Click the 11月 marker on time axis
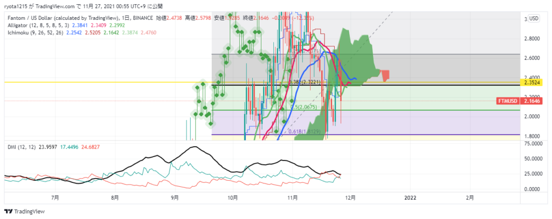Viewport: 552px width, 219px height. pos(292,197)
